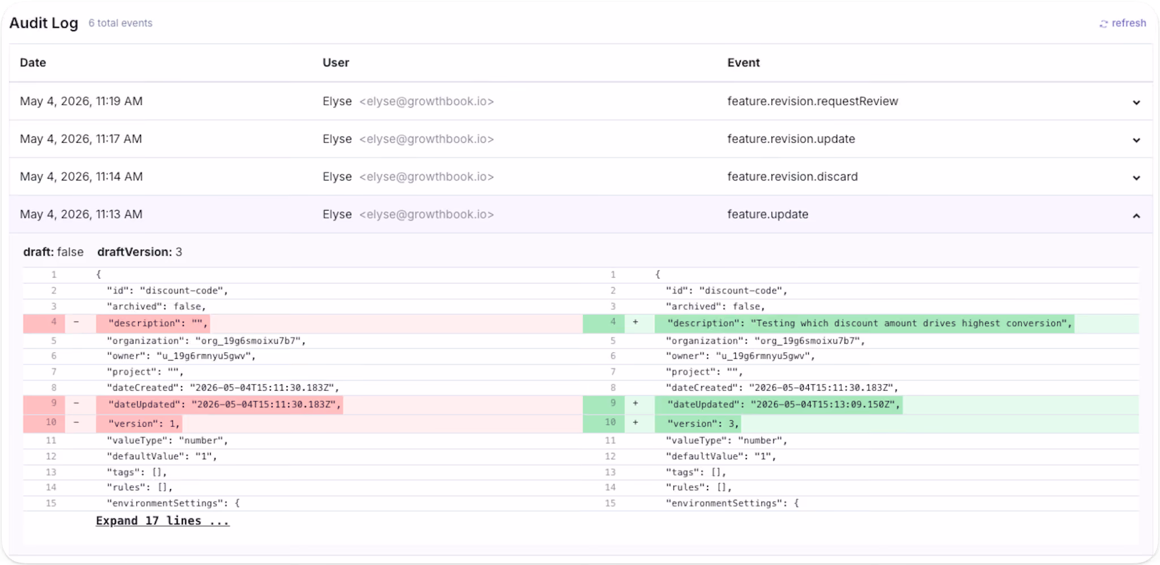Click the 'draftVersion: 3' label
This screenshot has width=1160, height=565.
tap(139, 252)
